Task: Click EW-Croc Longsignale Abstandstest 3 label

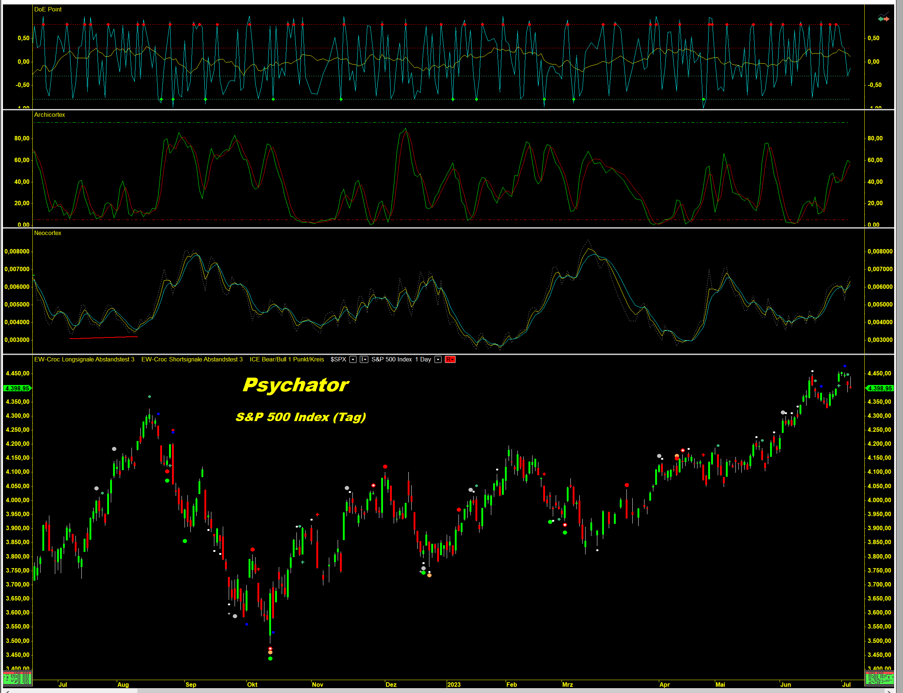Action: (x=84, y=359)
